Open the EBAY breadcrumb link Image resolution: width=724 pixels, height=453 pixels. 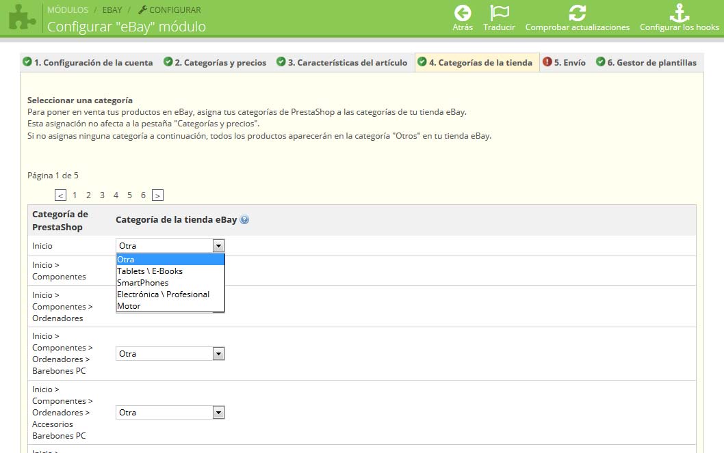(x=112, y=10)
